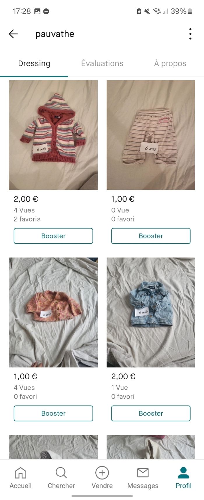Open the three-dot overflow menu
The width and height of the screenshot is (204, 500).
pos(190,34)
